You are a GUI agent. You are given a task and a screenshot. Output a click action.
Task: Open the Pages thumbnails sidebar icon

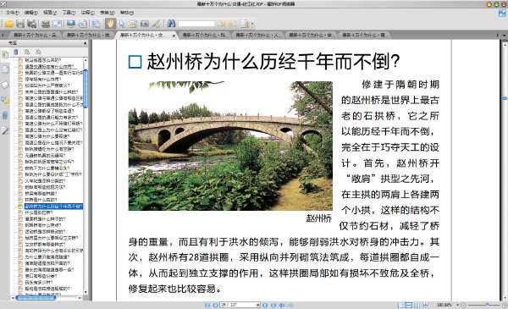coord(5,69)
